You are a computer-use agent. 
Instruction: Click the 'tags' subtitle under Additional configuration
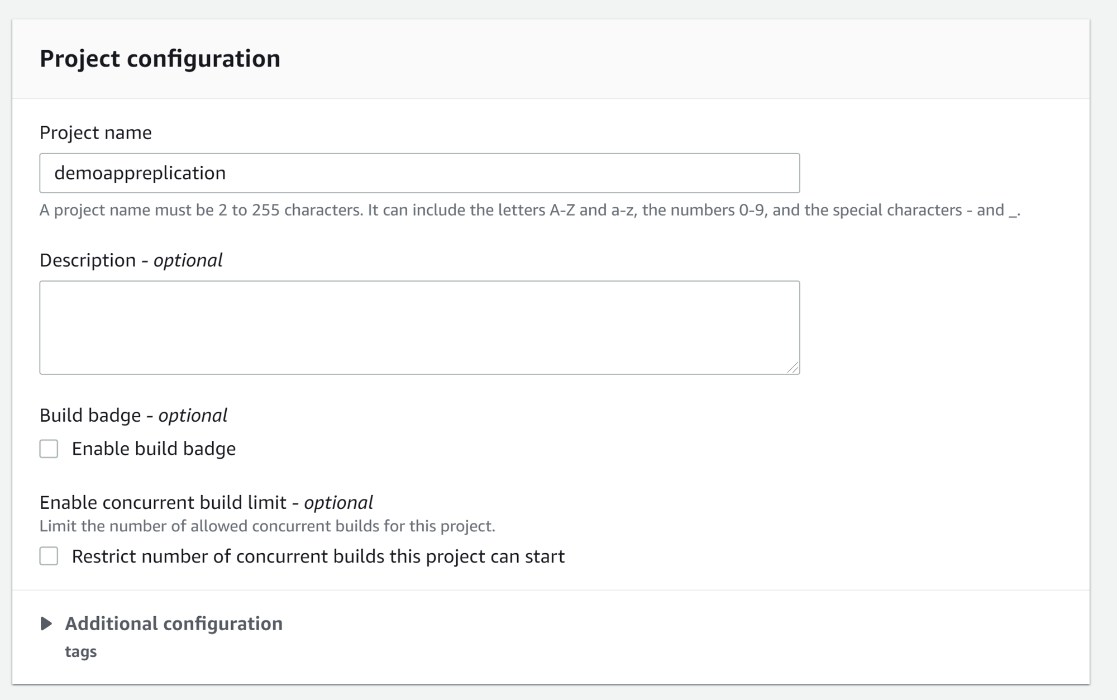point(81,651)
